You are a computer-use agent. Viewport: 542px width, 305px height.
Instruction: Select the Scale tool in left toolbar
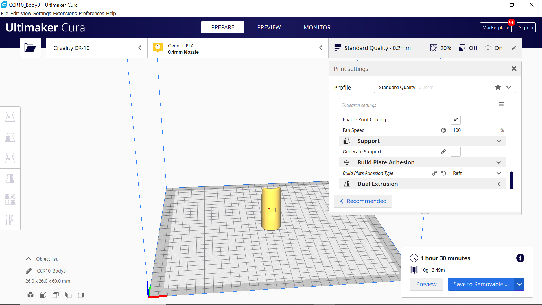coord(10,138)
